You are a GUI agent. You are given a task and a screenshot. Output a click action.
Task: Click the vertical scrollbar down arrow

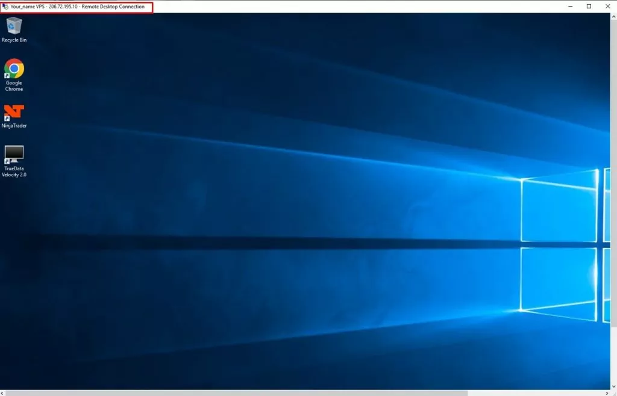[613, 386]
